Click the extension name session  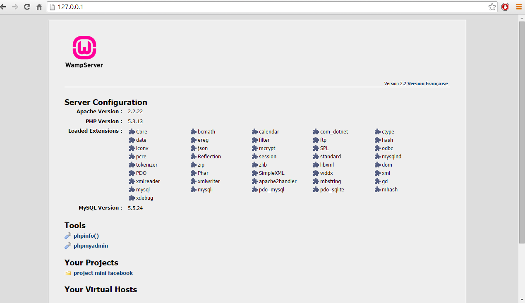tap(268, 156)
